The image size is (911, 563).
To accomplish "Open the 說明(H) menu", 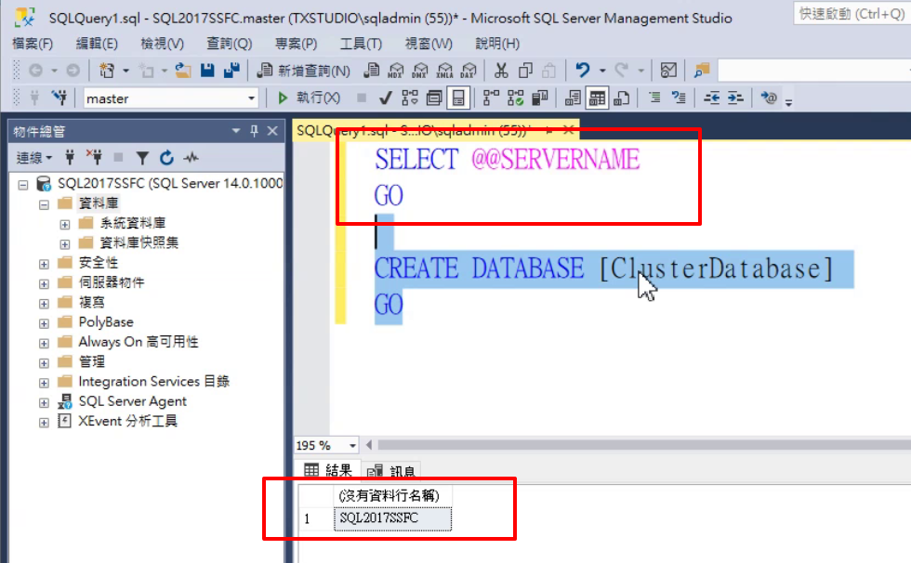I will coord(497,44).
